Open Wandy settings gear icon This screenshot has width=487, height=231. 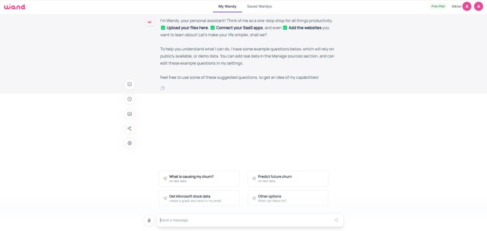pos(129,143)
